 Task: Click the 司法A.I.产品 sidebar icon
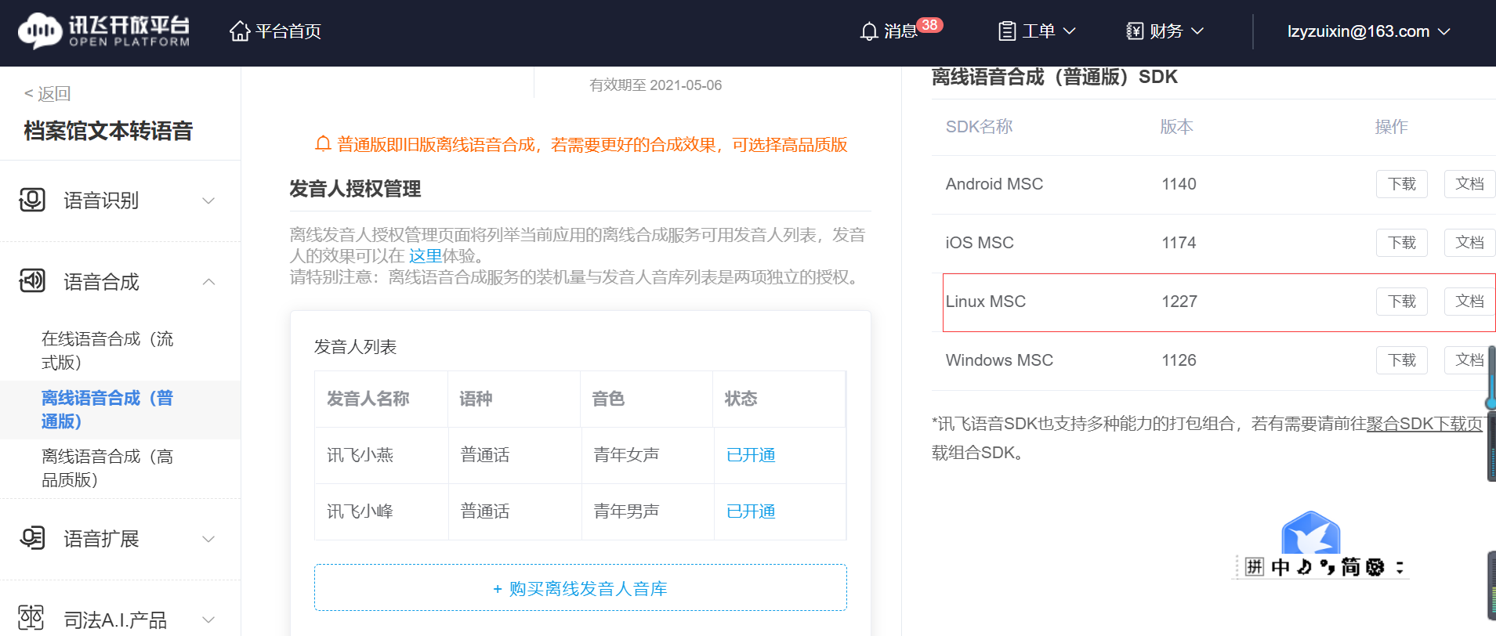(x=32, y=619)
